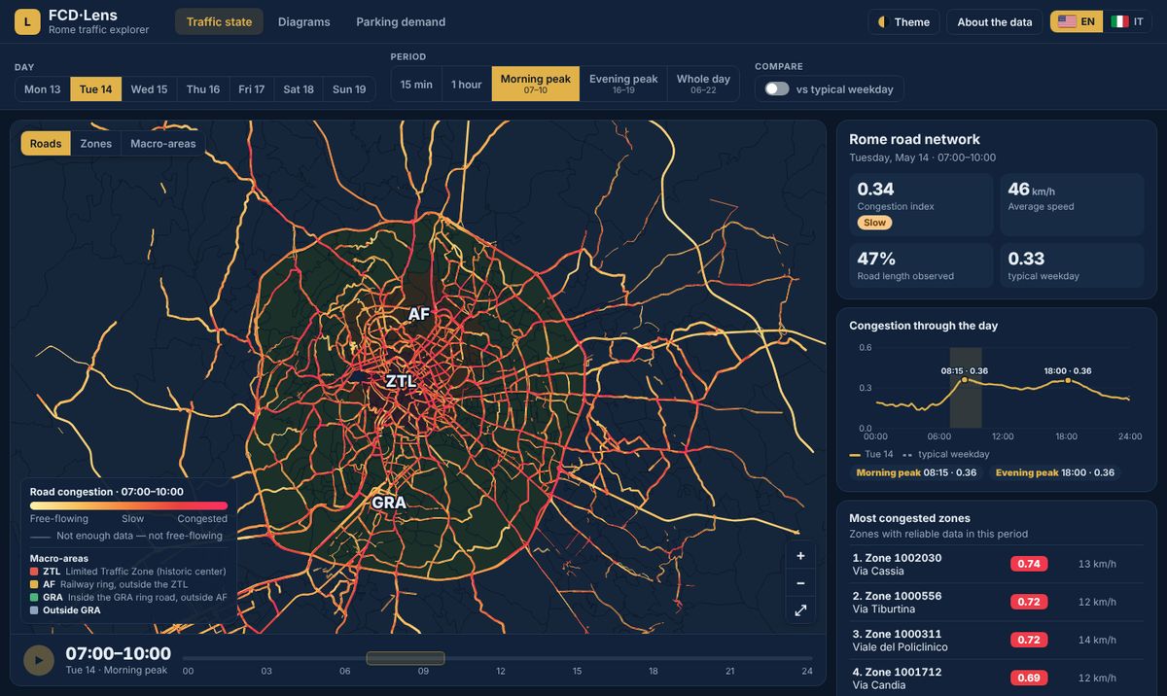Expand the map to fullscreen

800,610
